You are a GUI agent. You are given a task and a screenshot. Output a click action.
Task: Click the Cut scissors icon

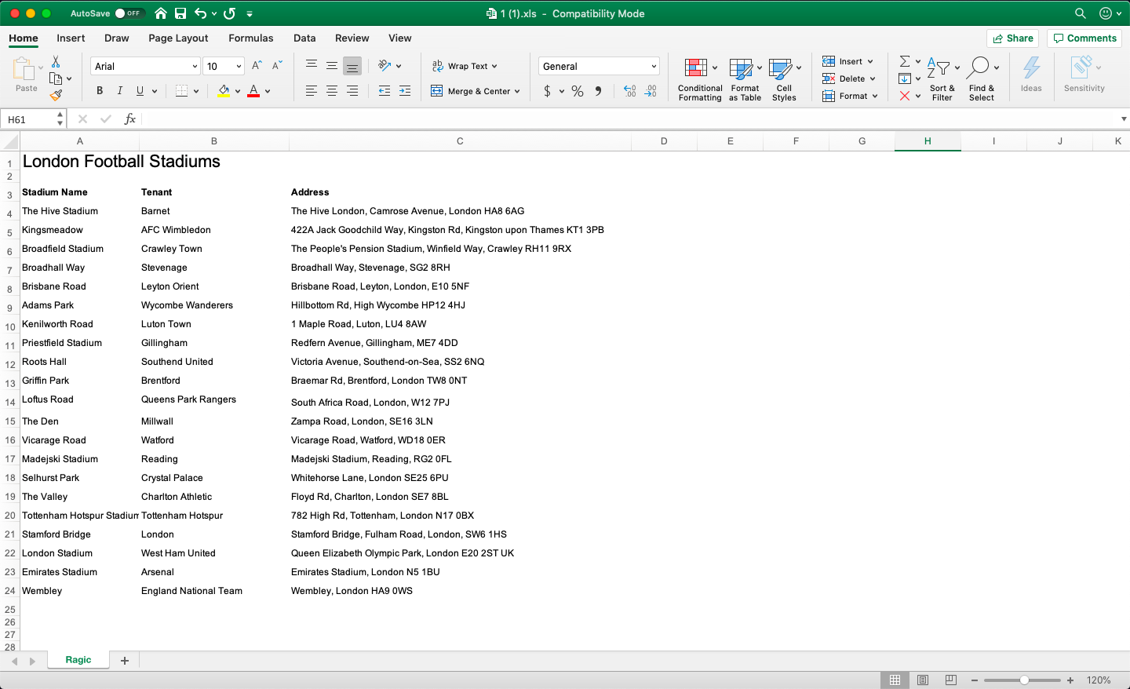pos(56,62)
